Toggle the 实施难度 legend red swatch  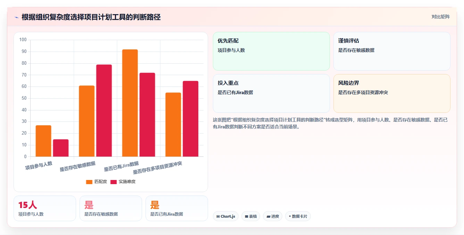tap(114, 182)
